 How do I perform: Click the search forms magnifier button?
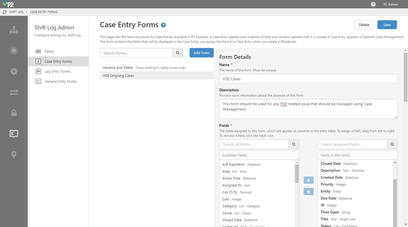(178, 53)
